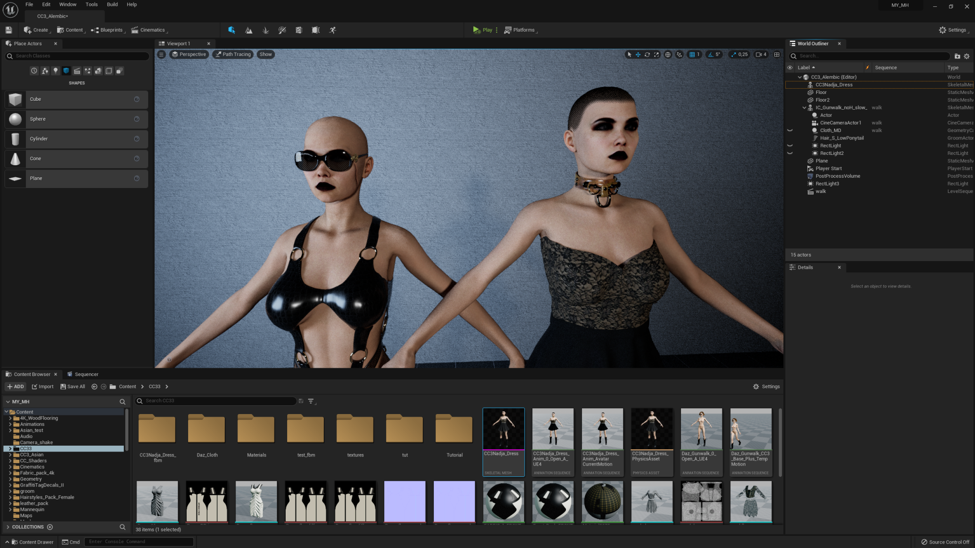This screenshot has height=548, width=975.
Task: Show Lights category in Place Actors
Action: 56,71
